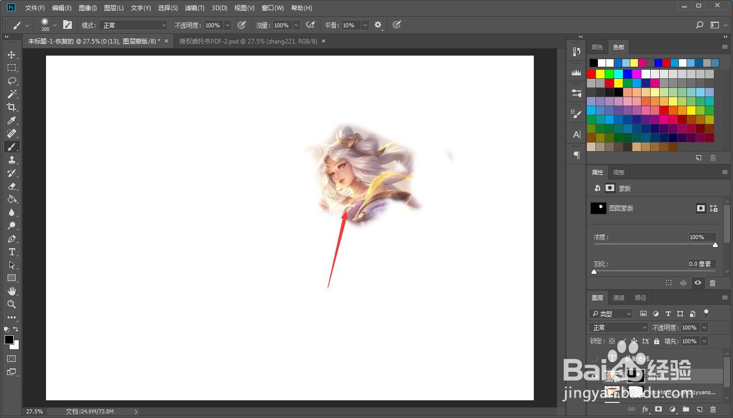Screen dimensions: 733x418
Task: Select the History Brush tool
Action: [12, 173]
